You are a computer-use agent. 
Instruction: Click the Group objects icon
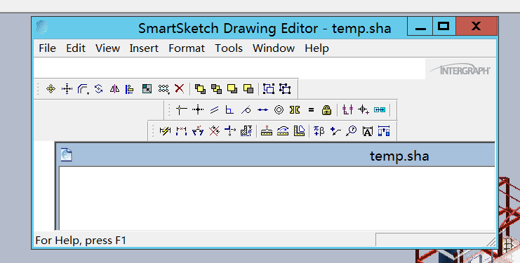[x=269, y=89]
